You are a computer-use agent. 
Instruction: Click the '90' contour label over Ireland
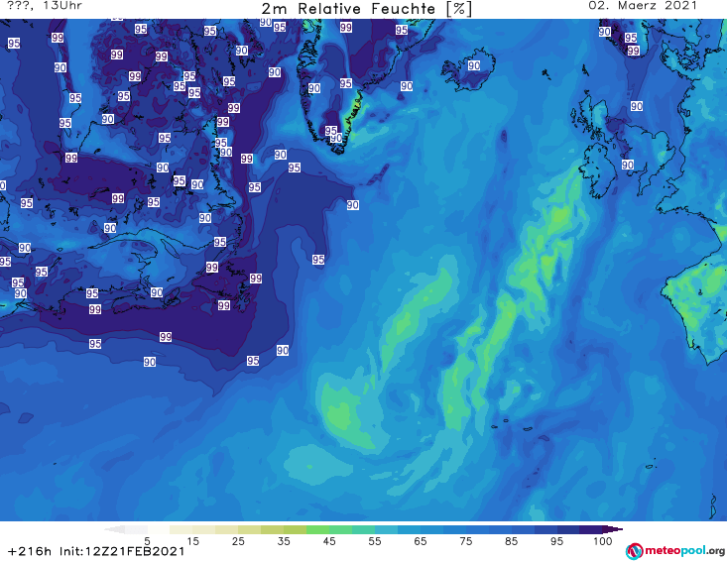(628, 165)
